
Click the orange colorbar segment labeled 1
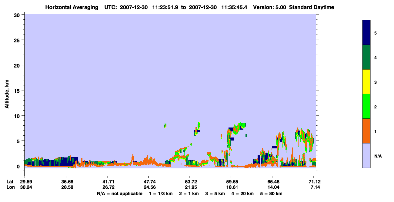click(x=366, y=131)
